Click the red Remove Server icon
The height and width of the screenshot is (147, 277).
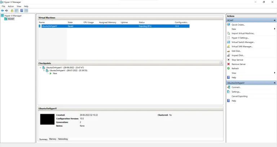[228, 64]
